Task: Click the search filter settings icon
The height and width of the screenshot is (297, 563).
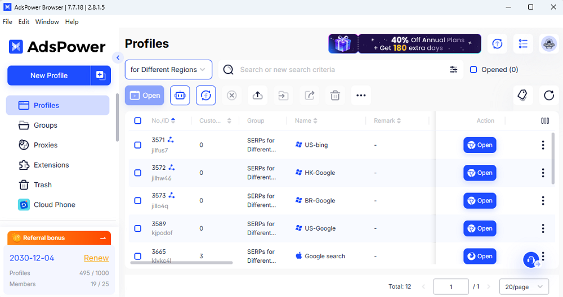Action: point(453,70)
